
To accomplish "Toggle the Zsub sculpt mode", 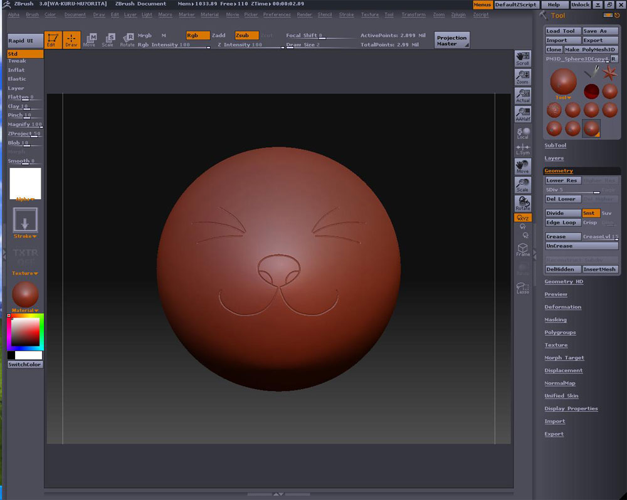I will point(246,36).
